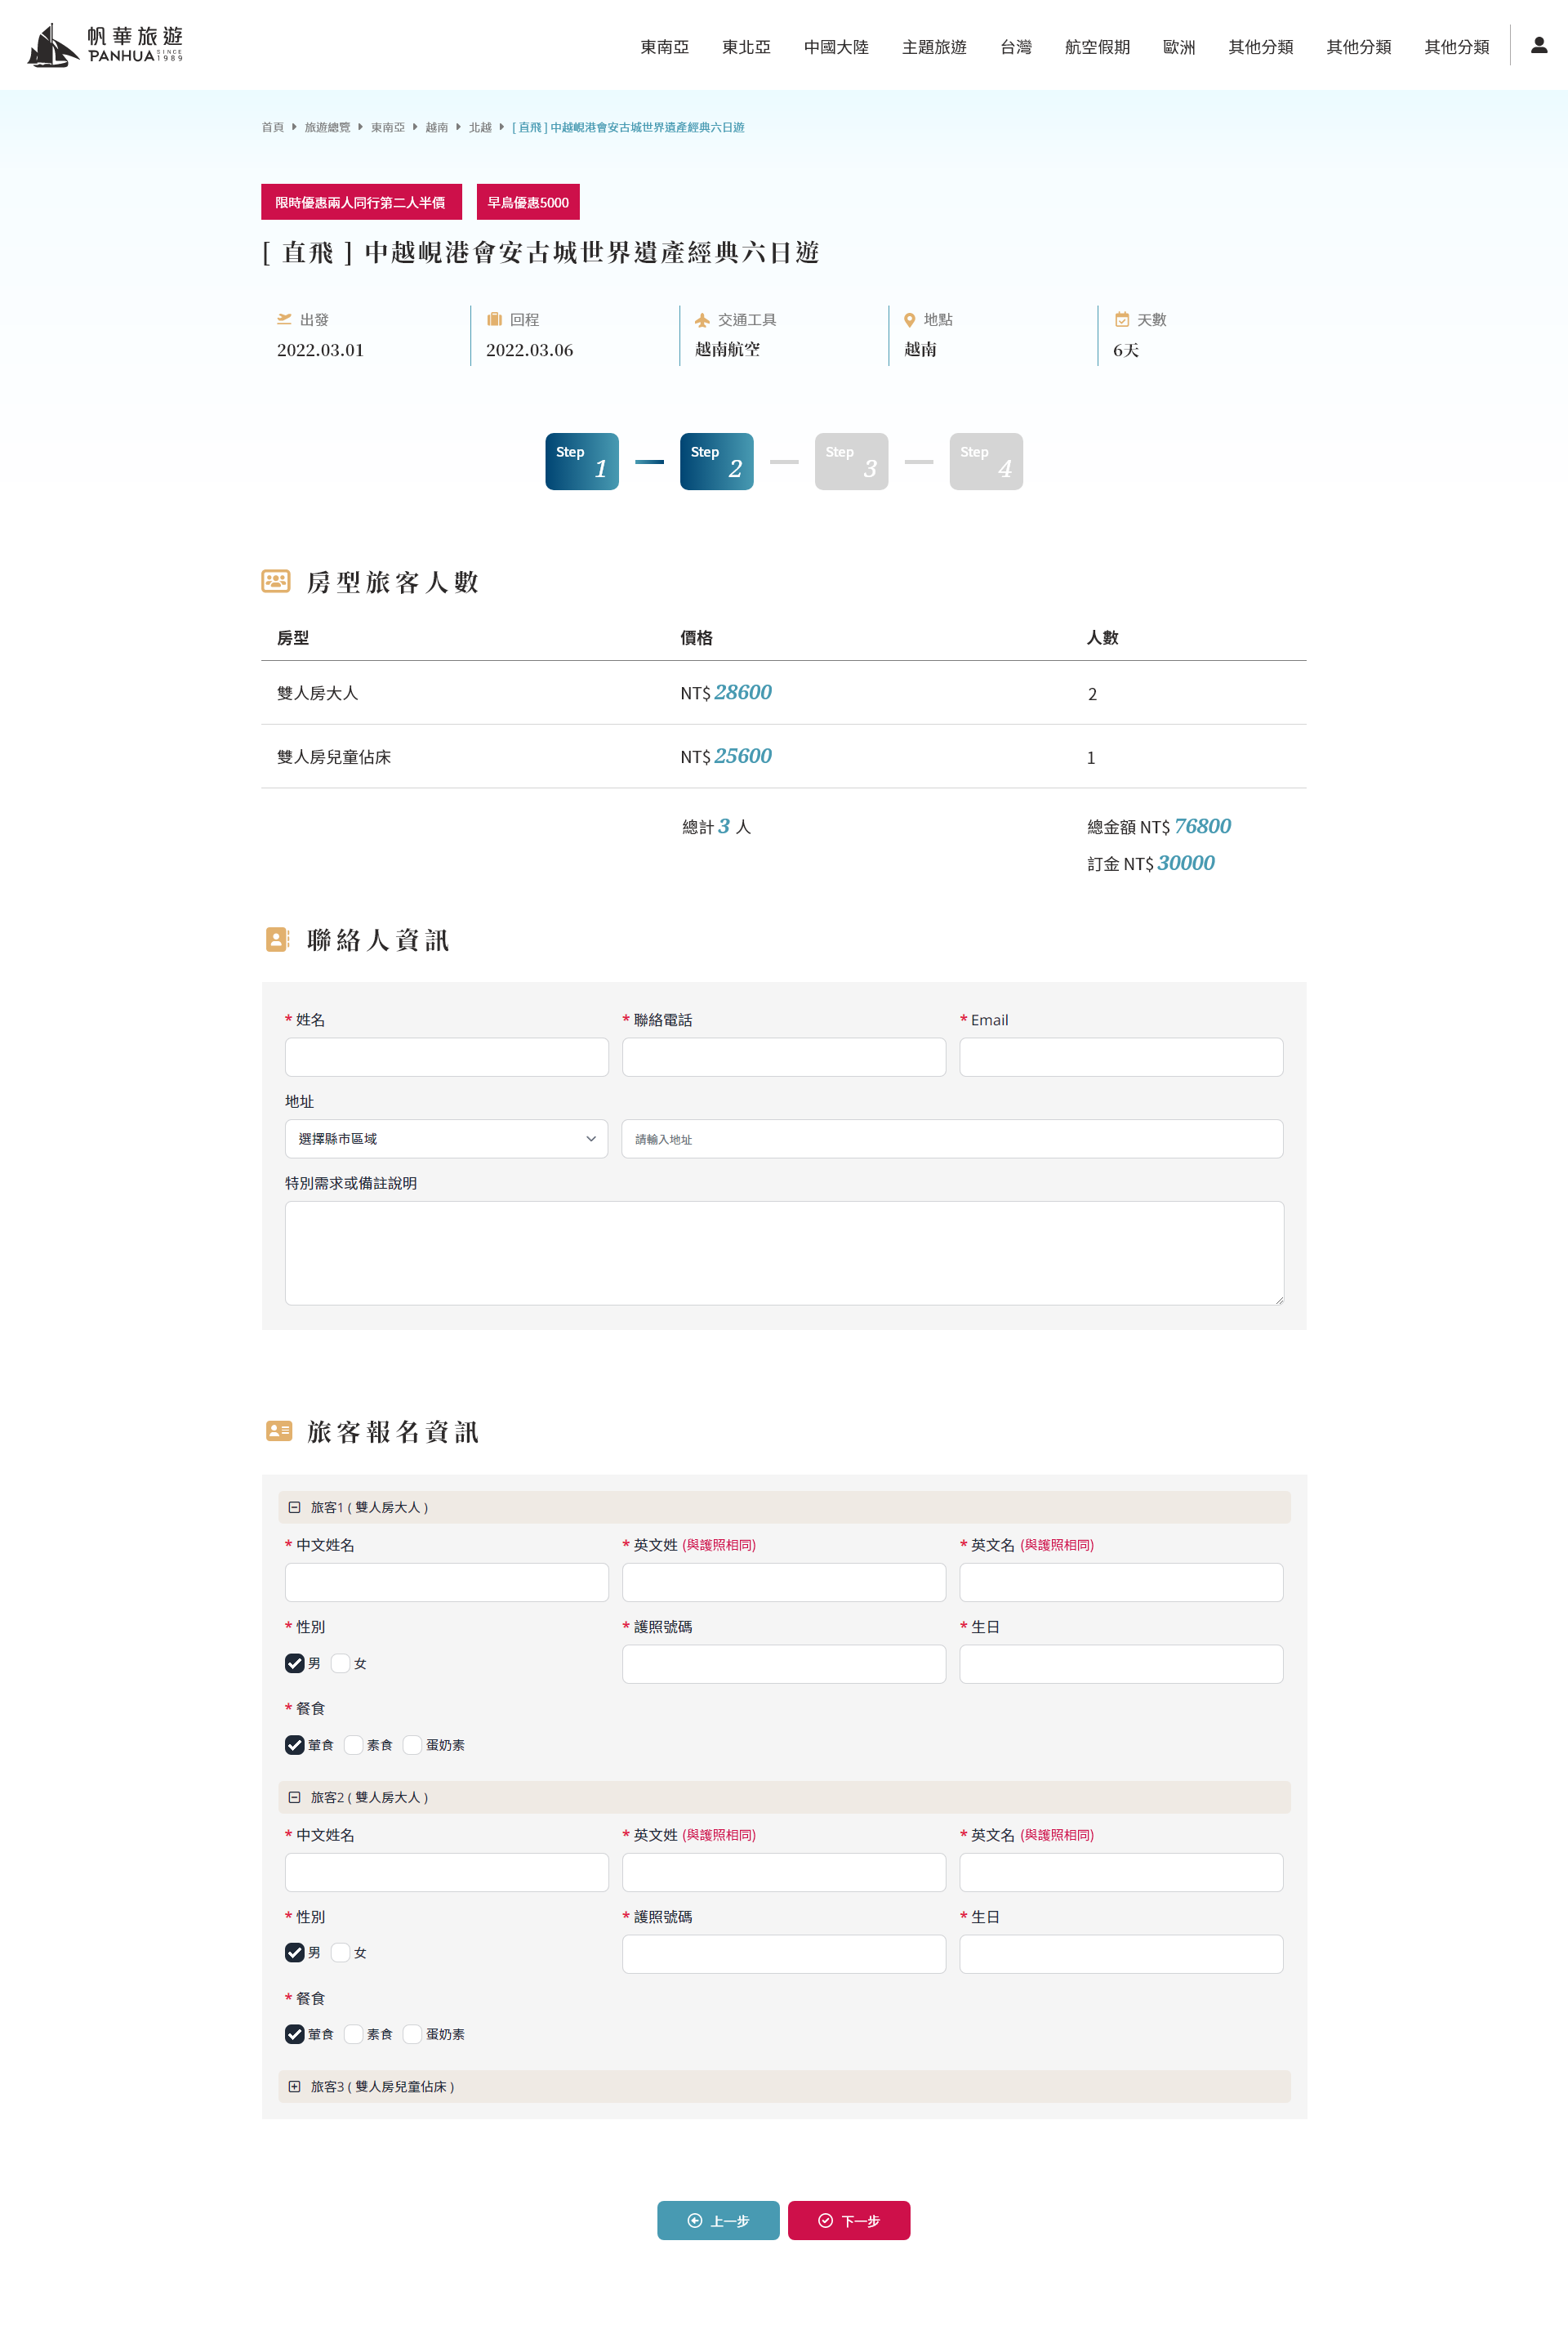Open the 東南亞 nav menu
This screenshot has width=1568, height=2330.
665,47
